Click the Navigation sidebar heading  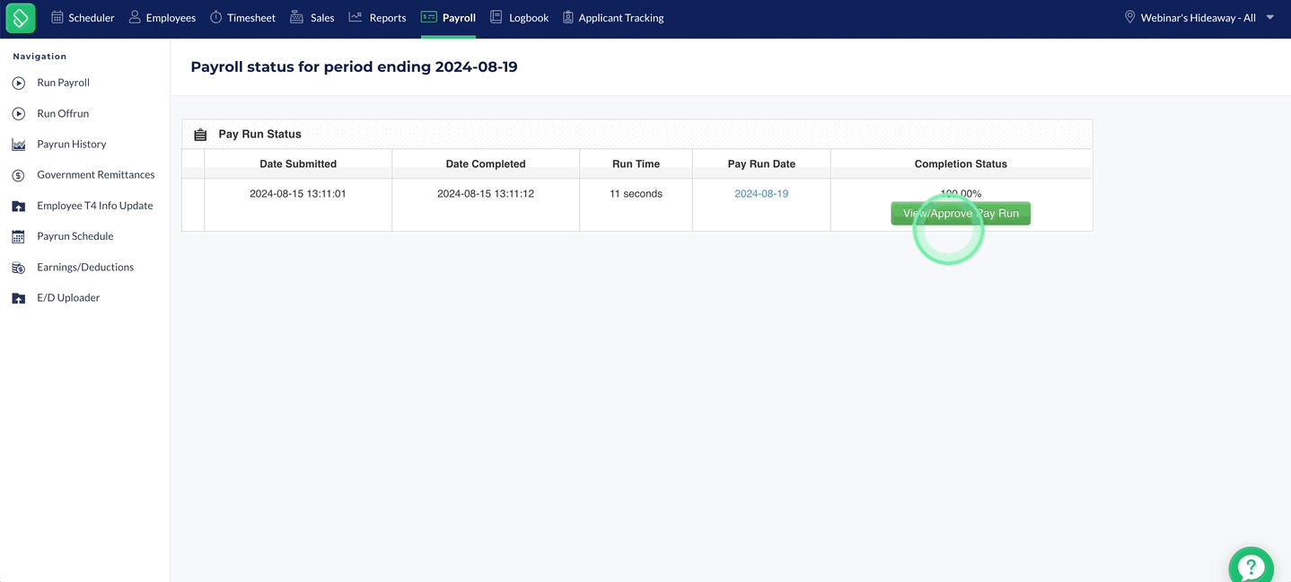coord(40,57)
